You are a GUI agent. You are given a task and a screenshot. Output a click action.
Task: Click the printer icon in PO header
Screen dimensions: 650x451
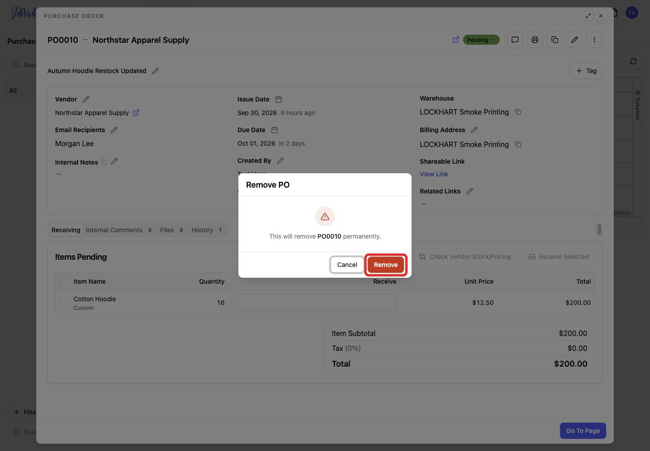click(535, 40)
